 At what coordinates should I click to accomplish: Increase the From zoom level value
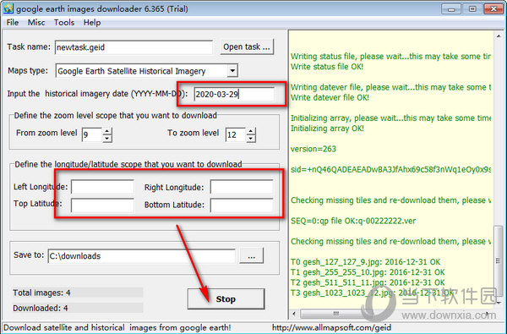tap(107, 131)
